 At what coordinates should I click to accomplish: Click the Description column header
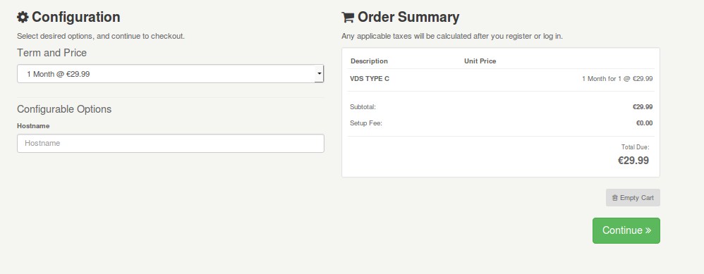coord(369,61)
